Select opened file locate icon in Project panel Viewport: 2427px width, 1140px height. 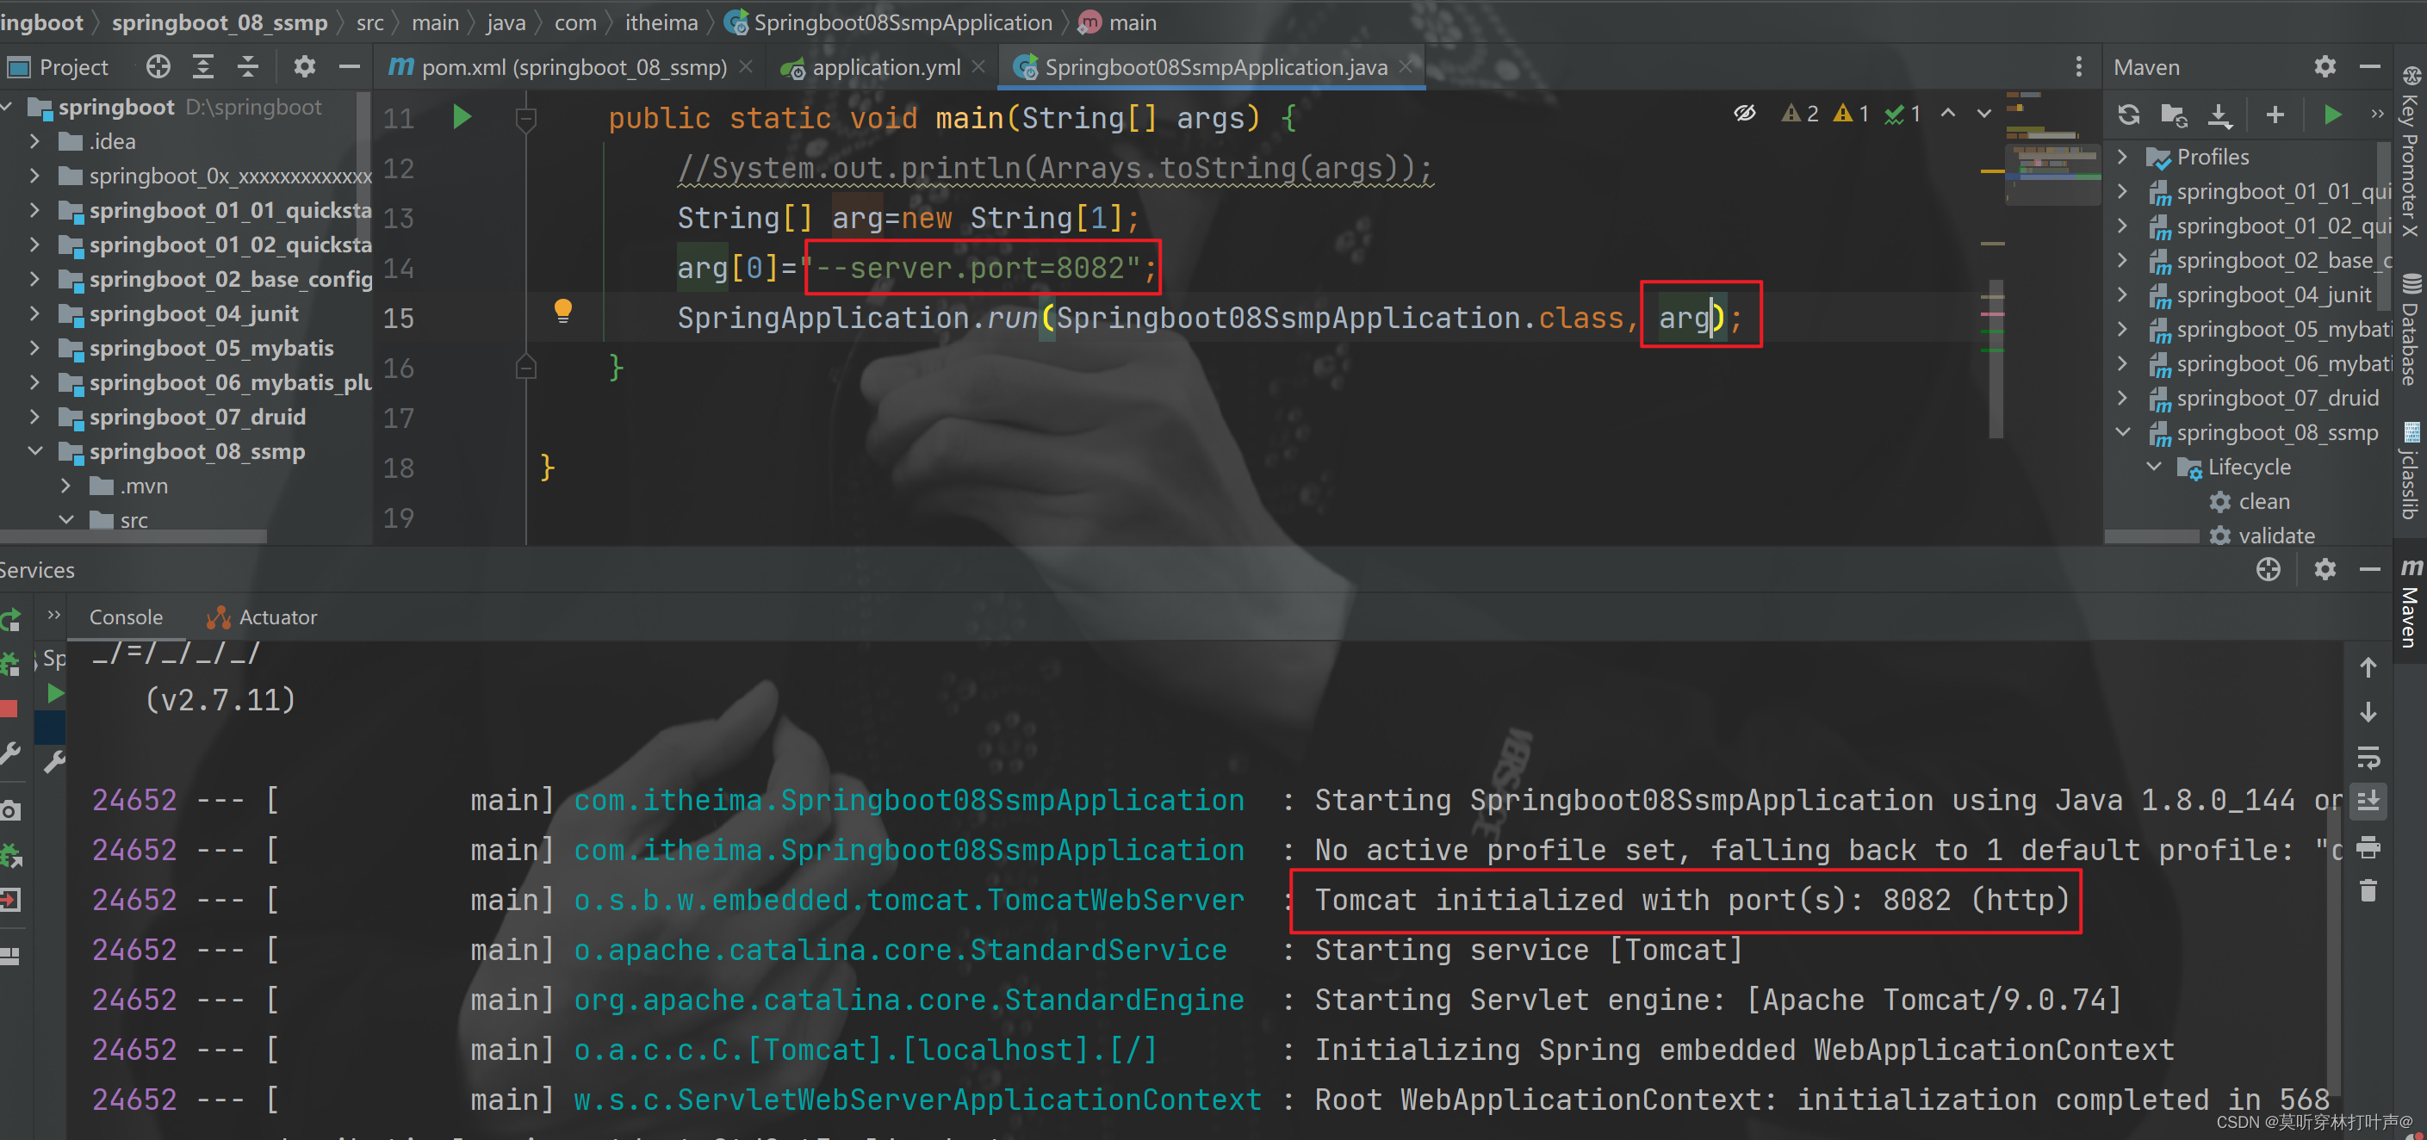pos(158,67)
